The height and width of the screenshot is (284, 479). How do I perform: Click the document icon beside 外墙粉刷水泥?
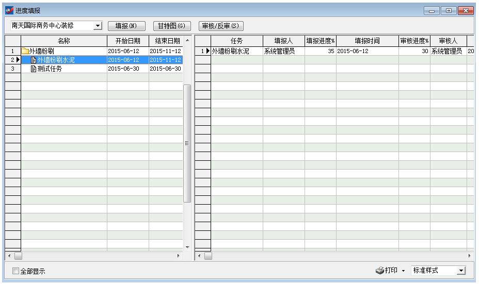click(34, 60)
